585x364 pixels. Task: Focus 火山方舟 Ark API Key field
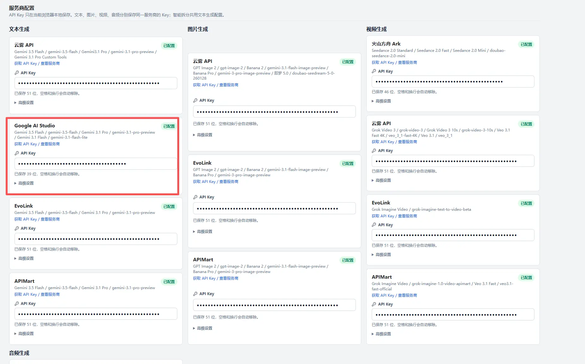[453, 82]
